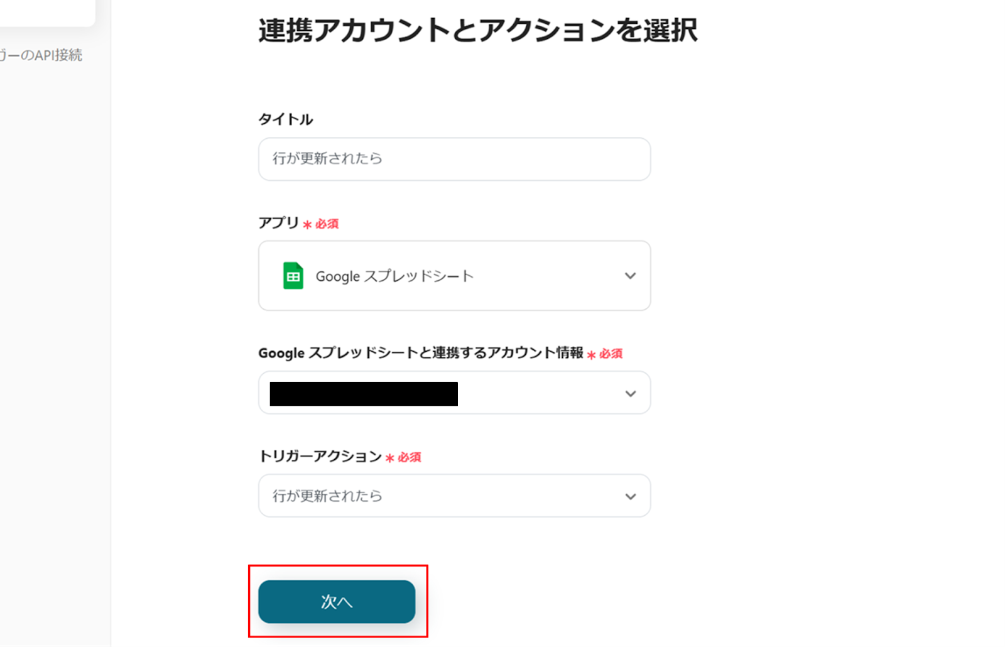Click the アカウント情報 field label
This screenshot has height=647, width=1005.
click(x=420, y=353)
